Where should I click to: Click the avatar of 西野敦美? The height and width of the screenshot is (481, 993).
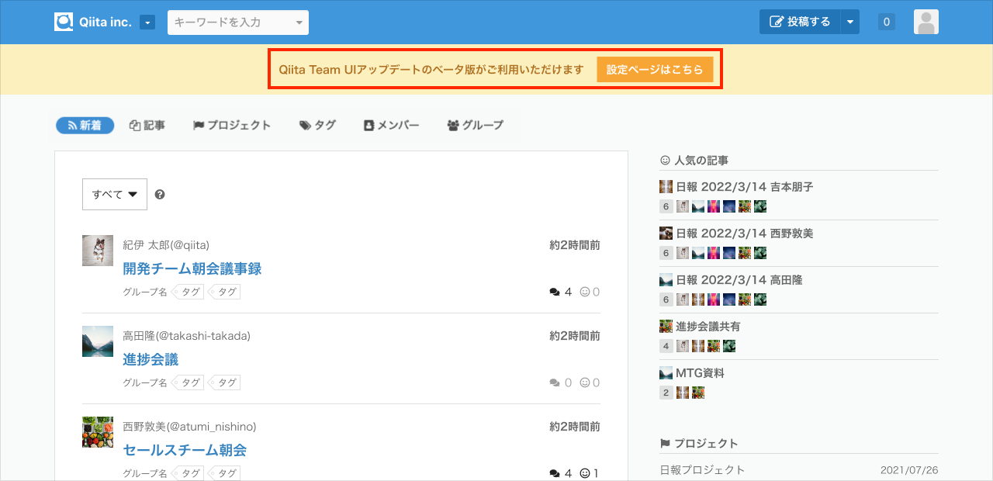[x=98, y=432]
